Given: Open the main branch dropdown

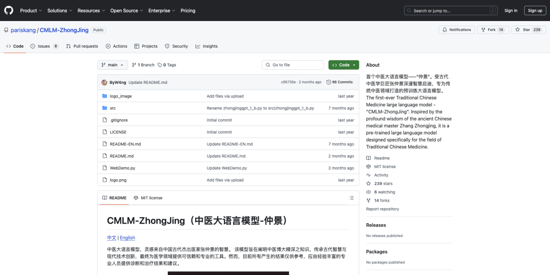Looking at the screenshot, I should coord(112,65).
